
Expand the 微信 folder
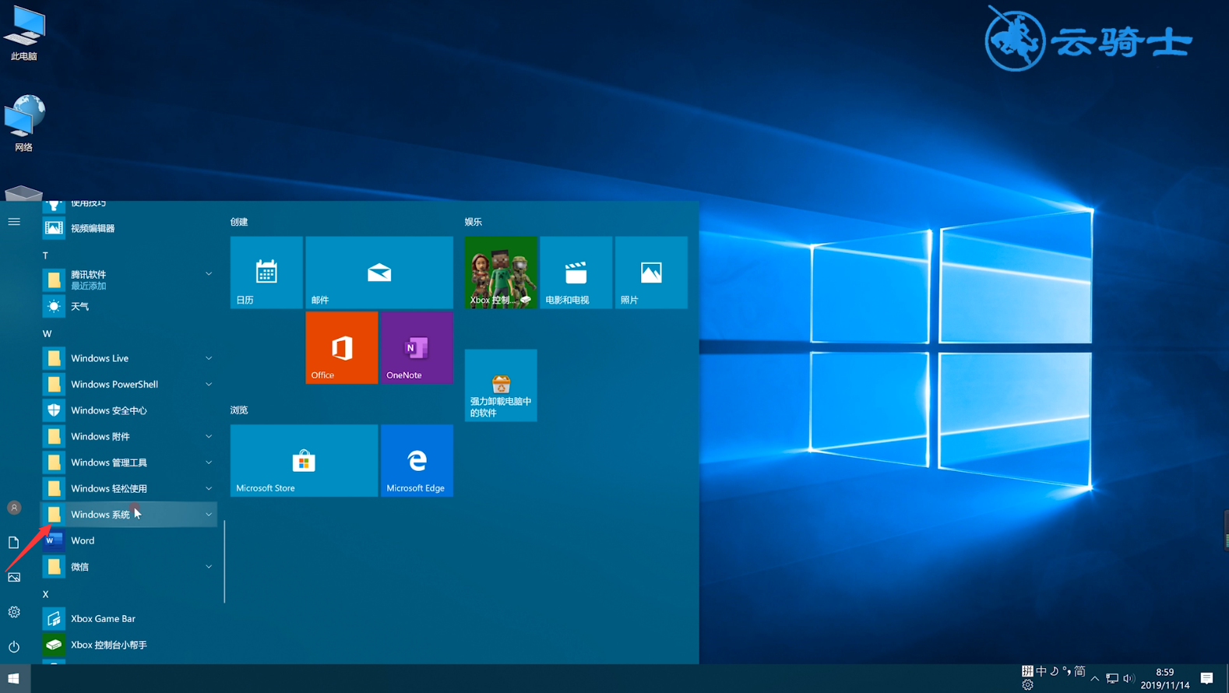[129, 567]
